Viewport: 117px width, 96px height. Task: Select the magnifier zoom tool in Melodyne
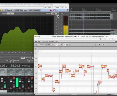click(69, 44)
